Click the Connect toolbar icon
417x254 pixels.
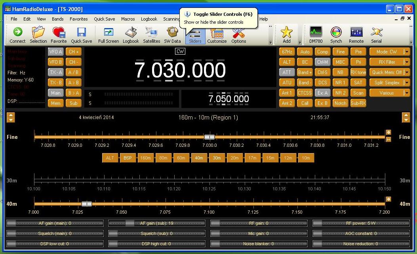[17, 34]
